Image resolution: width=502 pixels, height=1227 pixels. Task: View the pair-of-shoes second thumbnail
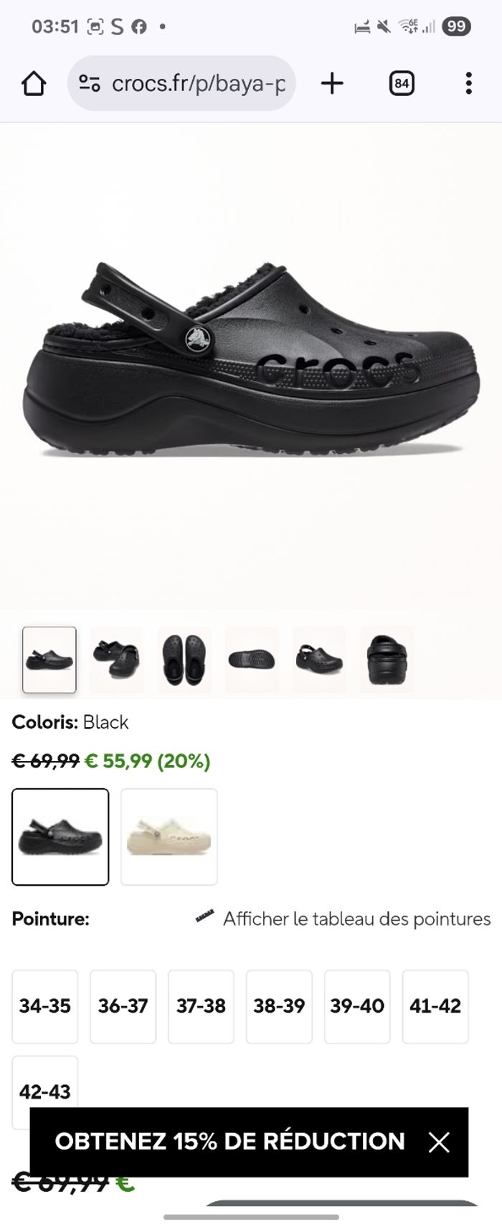click(x=117, y=660)
